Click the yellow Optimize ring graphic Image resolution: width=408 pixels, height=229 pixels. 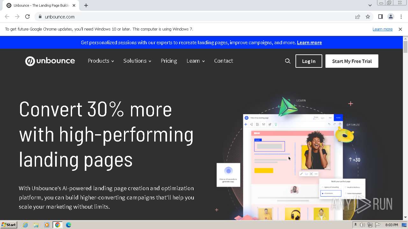coord(345,135)
